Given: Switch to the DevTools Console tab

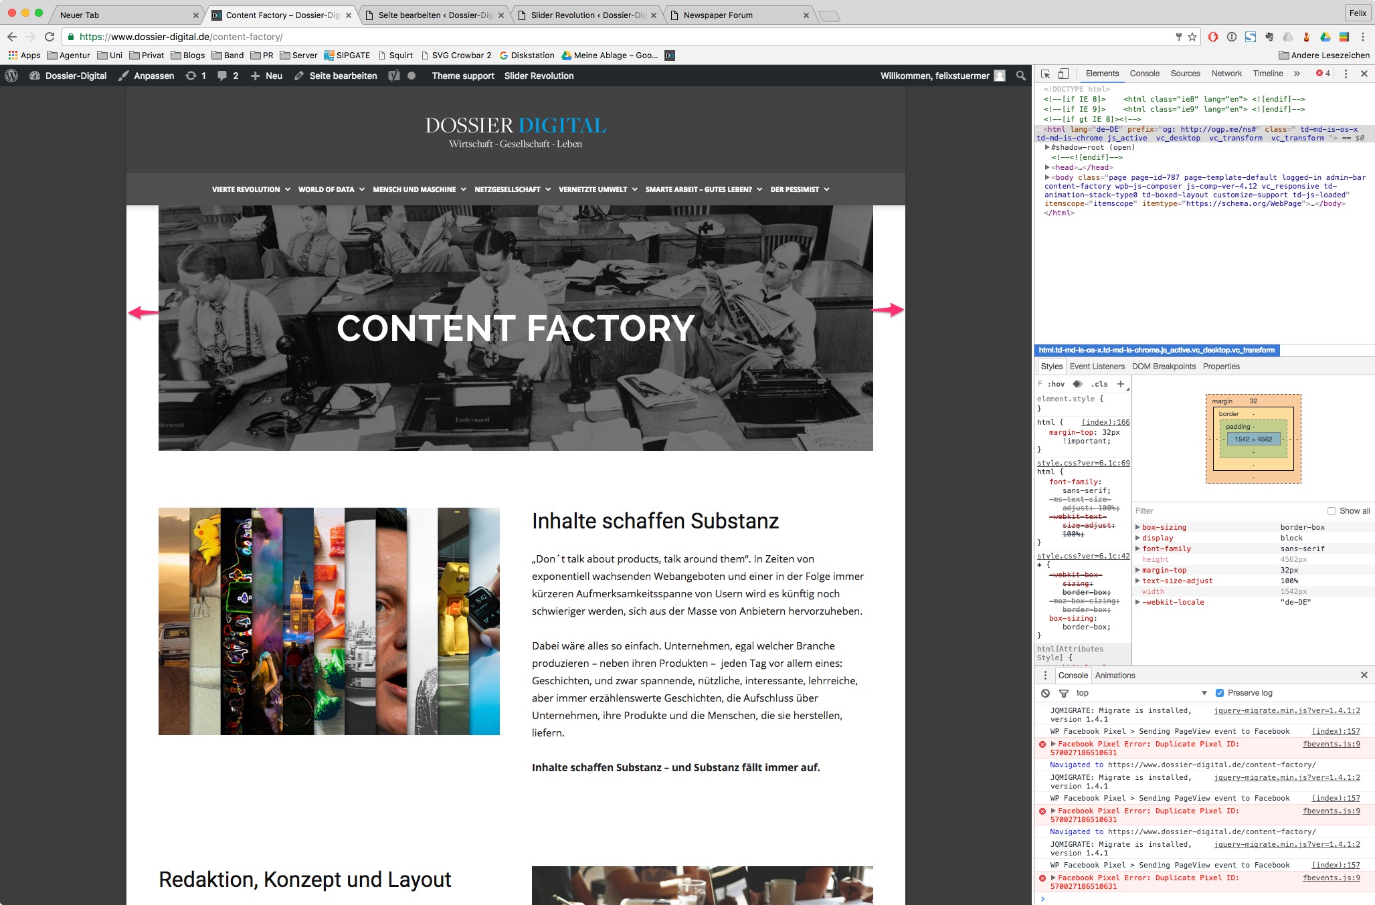Looking at the screenshot, I should click(1145, 74).
